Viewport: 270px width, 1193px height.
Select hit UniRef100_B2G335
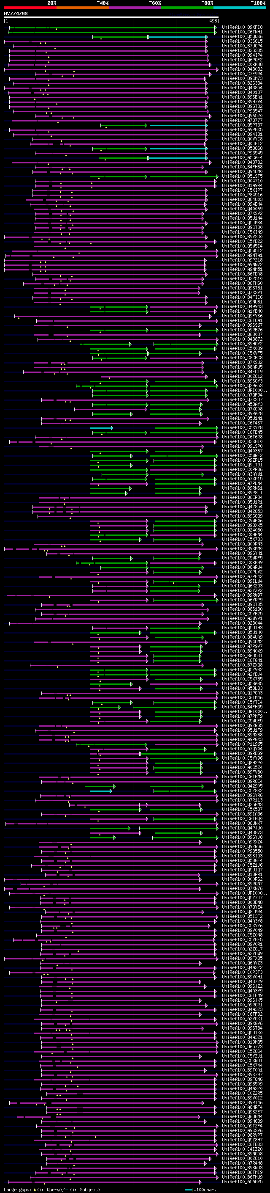tap(242, 50)
